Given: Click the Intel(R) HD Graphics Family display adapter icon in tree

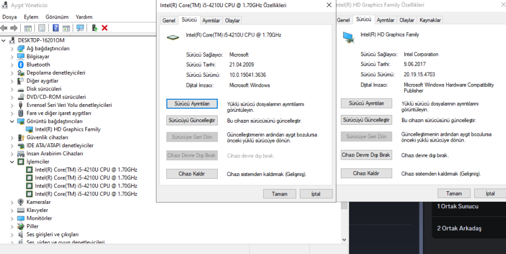Looking at the screenshot, I should click(x=30, y=129).
